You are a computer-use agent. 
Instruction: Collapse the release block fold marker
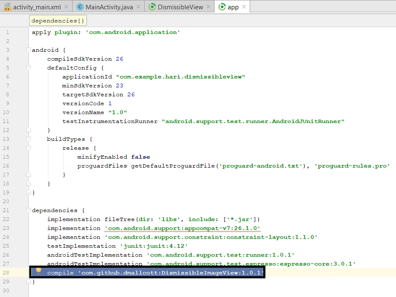pyautogui.click(x=28, y=148)
